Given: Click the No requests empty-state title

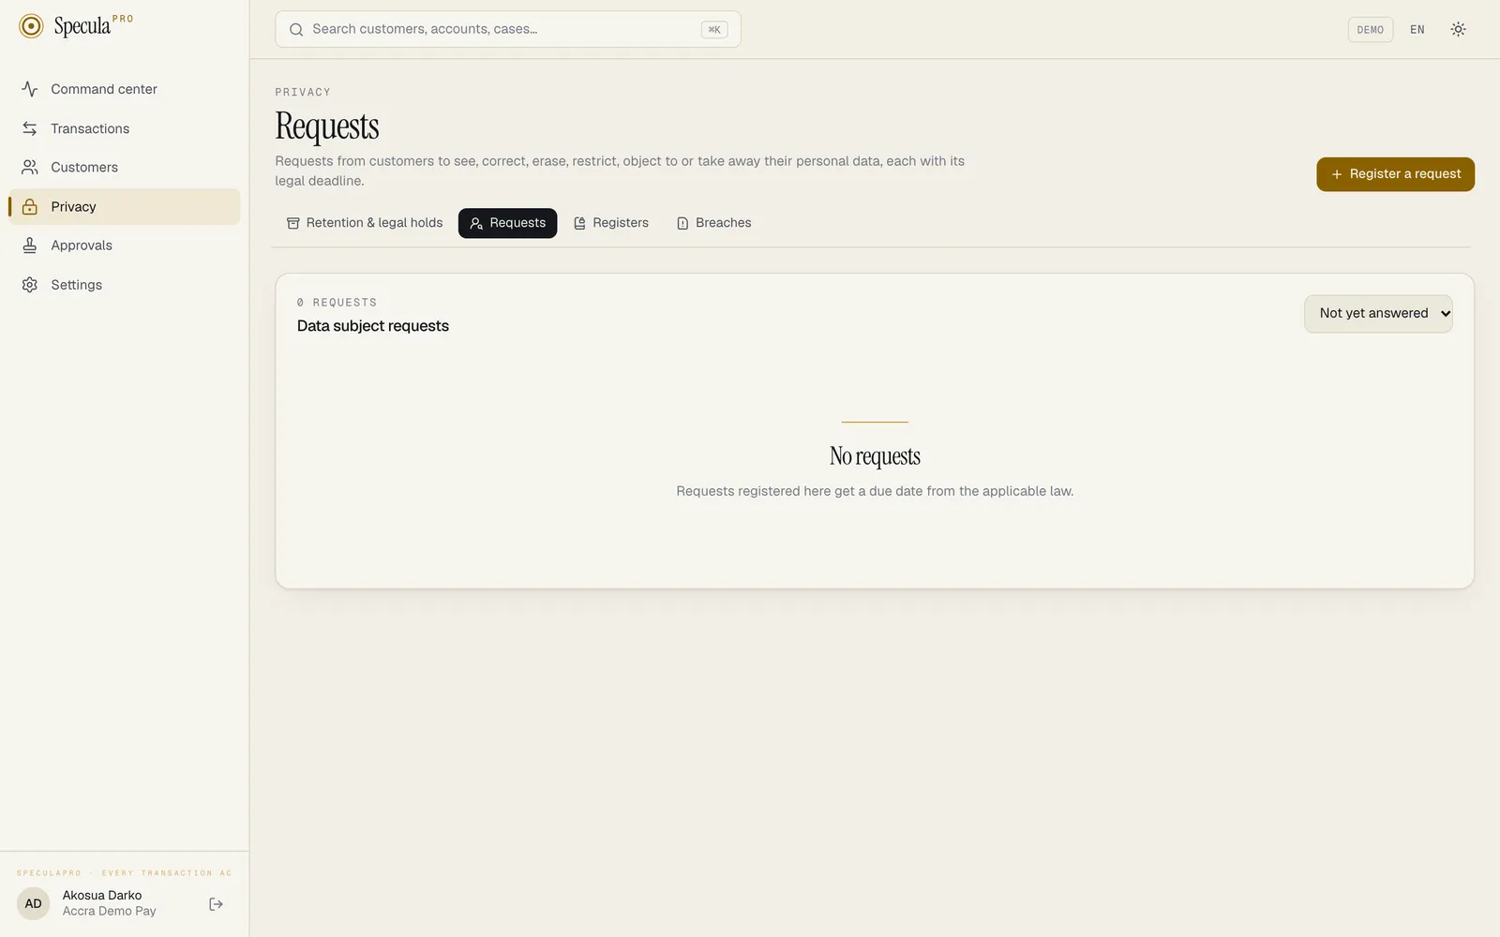Looking at the screenshot, I should pos(875,456).
